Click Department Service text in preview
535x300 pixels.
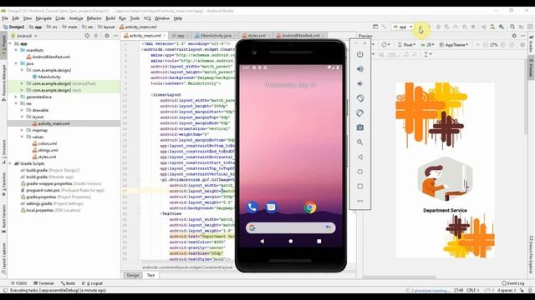(445, 211)
